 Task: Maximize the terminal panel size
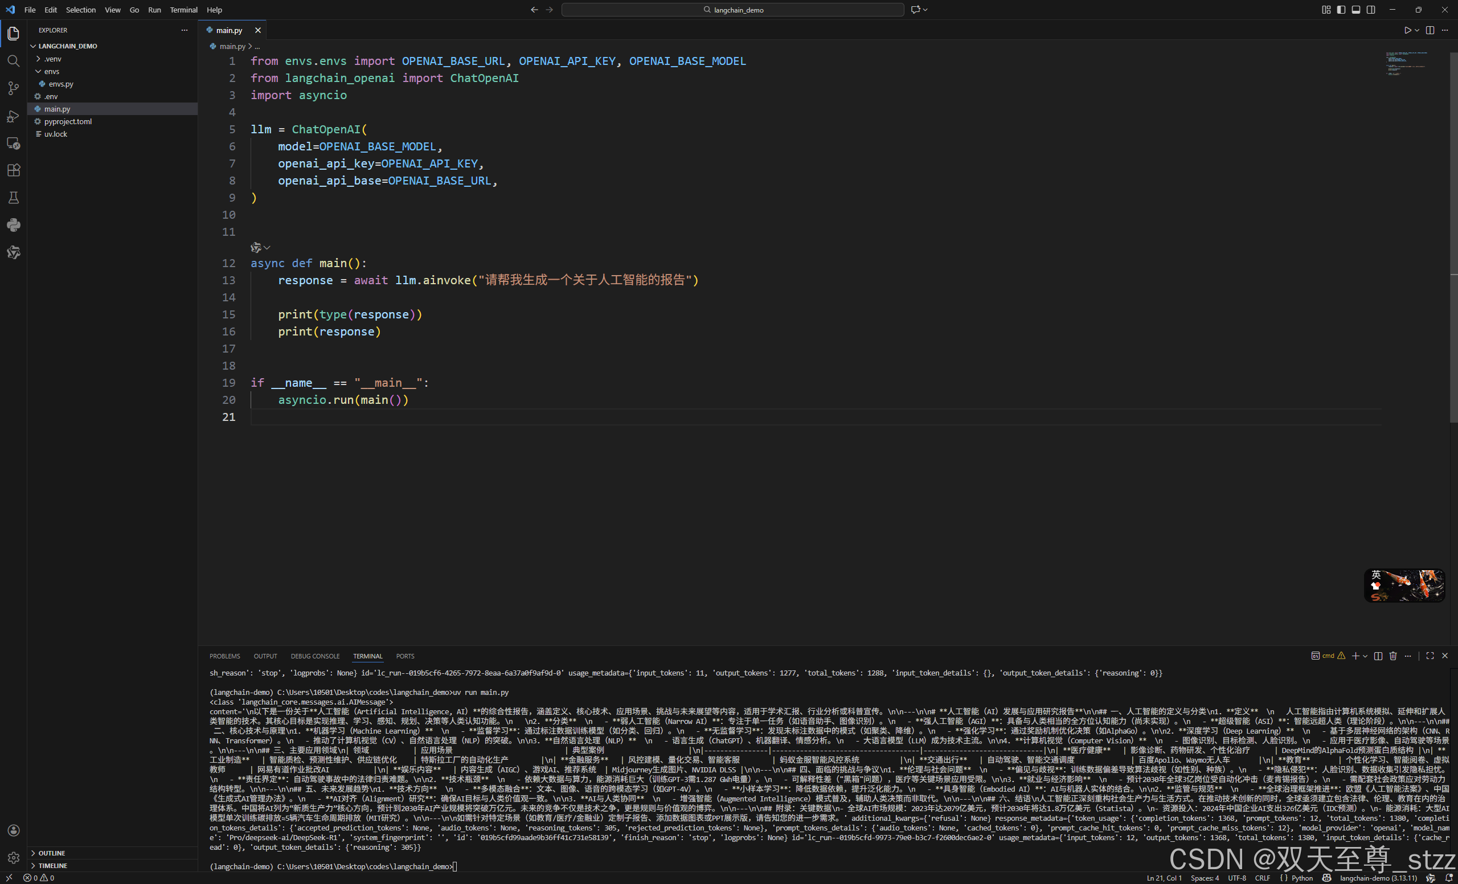[1430, 656]
